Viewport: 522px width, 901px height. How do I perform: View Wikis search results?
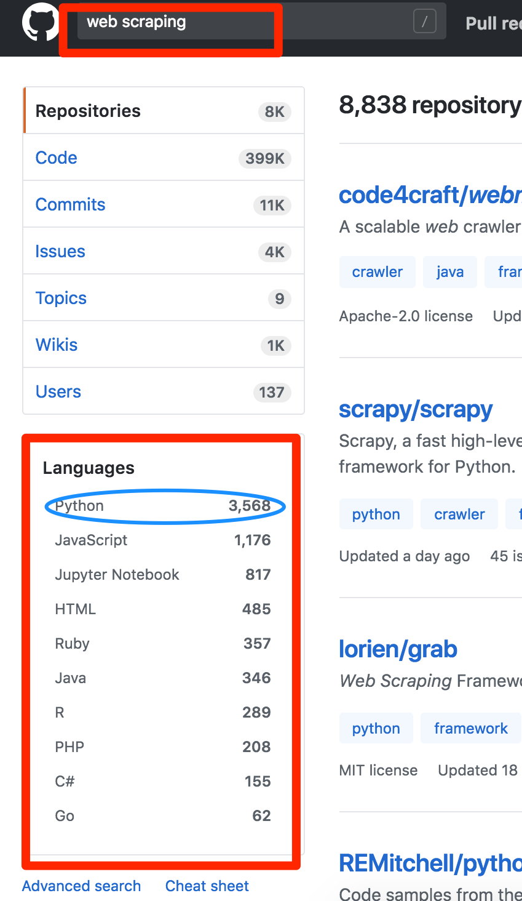pyautogui.click(x=57, y=345)
